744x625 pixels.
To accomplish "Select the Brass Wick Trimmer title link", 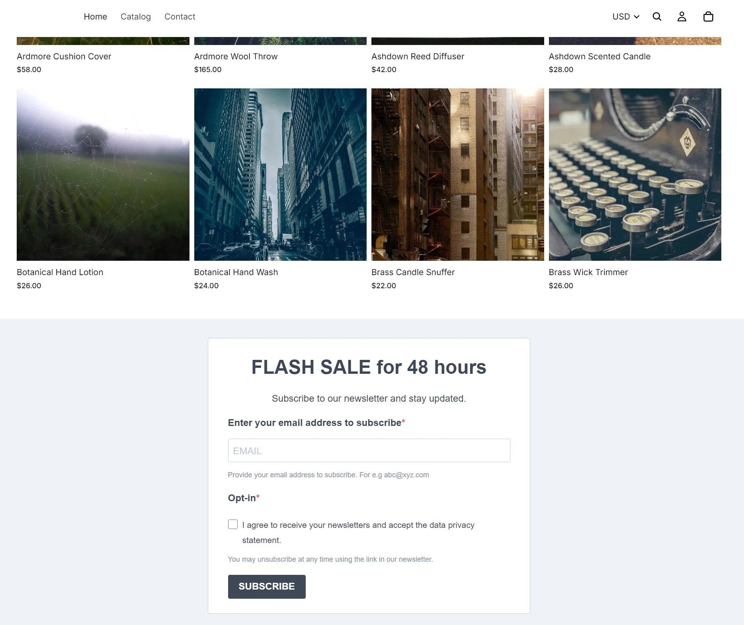I will (588, 272).
